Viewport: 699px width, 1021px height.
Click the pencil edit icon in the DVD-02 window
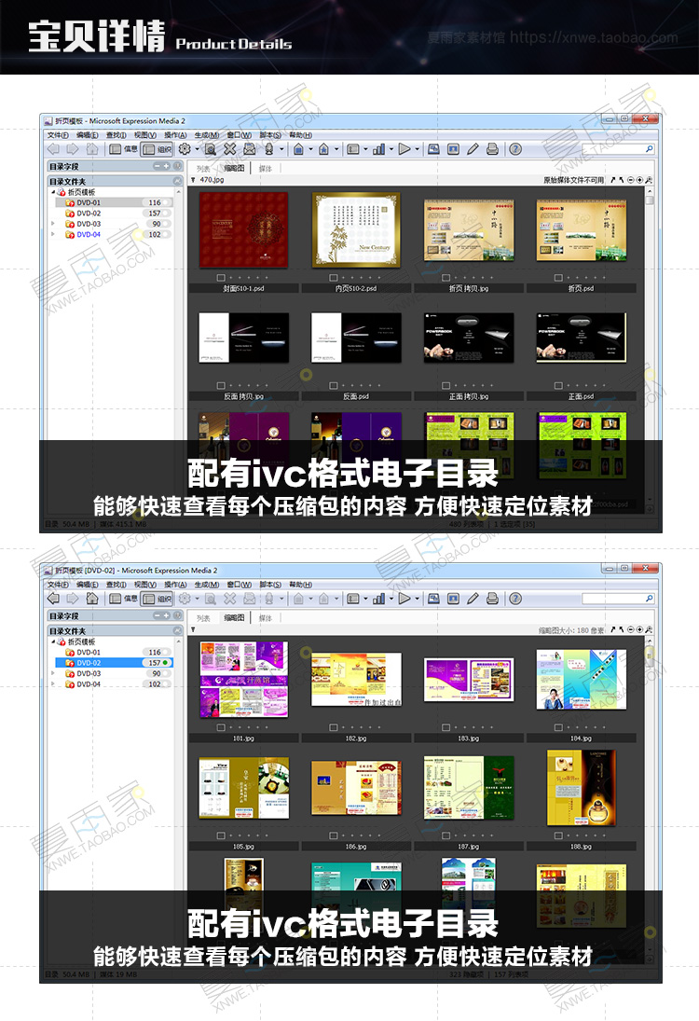[473, 599]
